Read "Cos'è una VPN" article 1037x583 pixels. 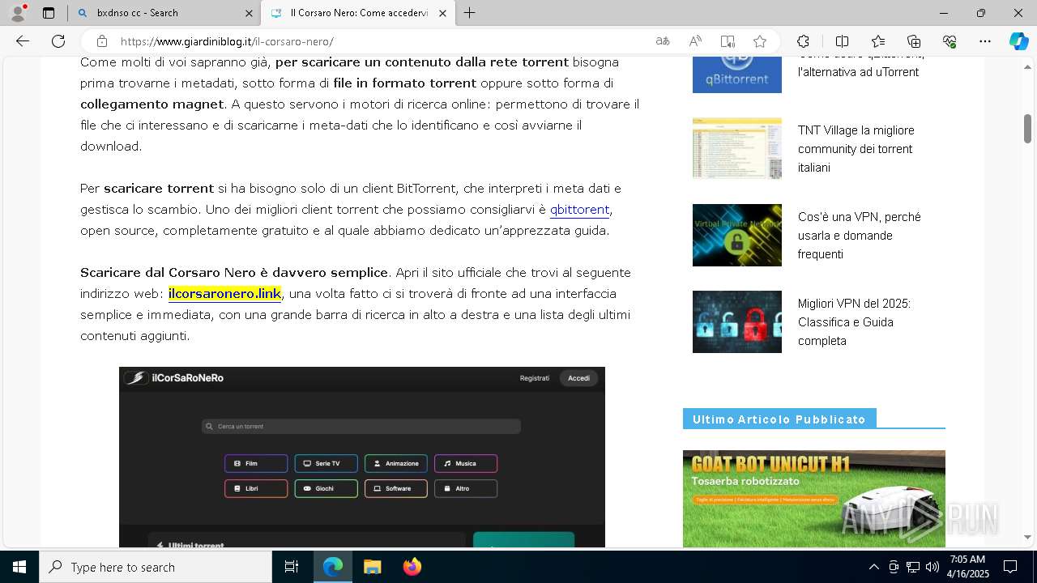(x=859, y=236)
